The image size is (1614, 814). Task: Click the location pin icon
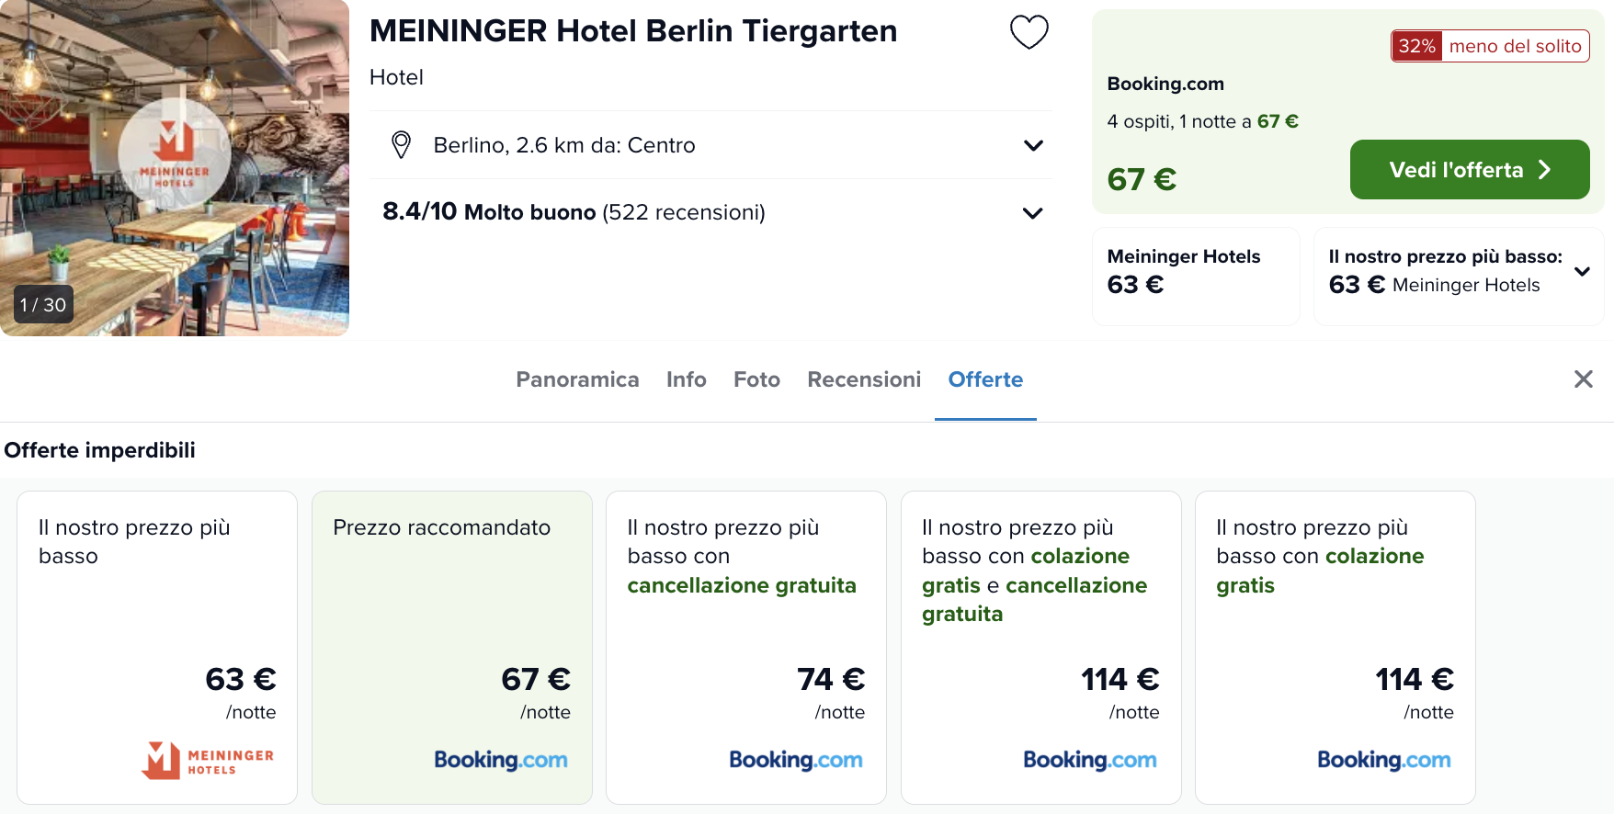(401, 144)
